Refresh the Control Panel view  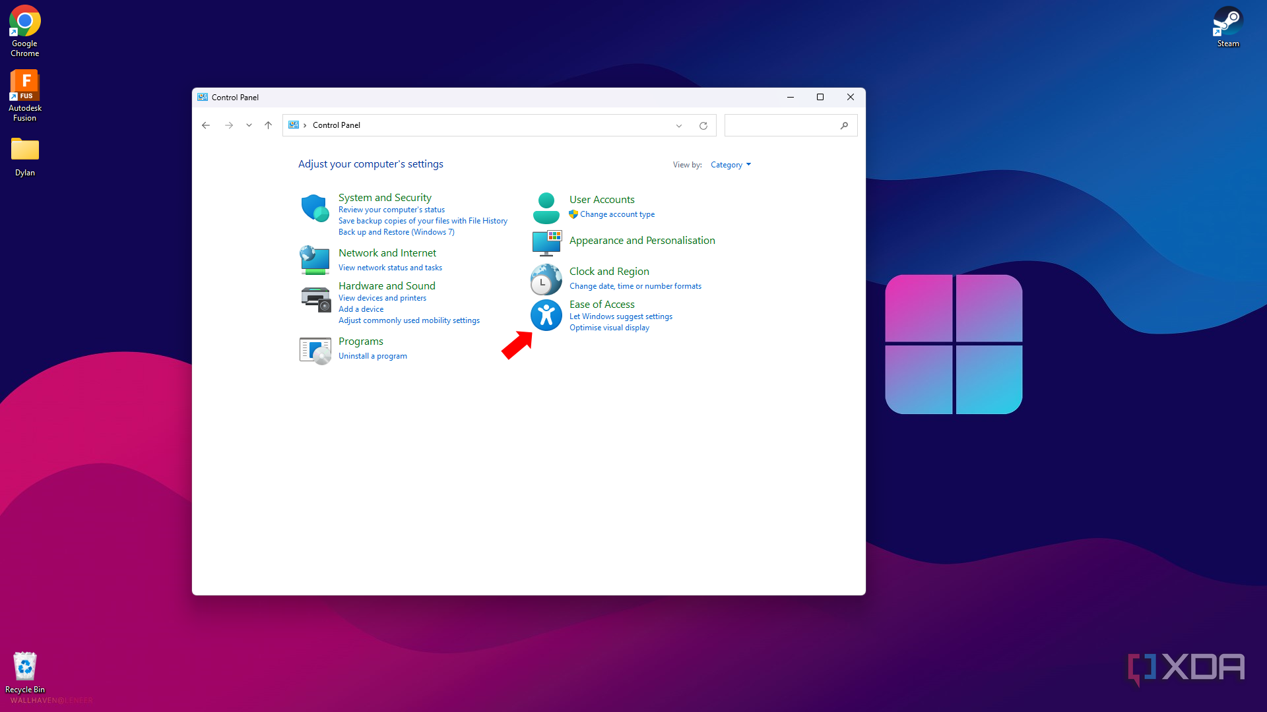point(703,125)
